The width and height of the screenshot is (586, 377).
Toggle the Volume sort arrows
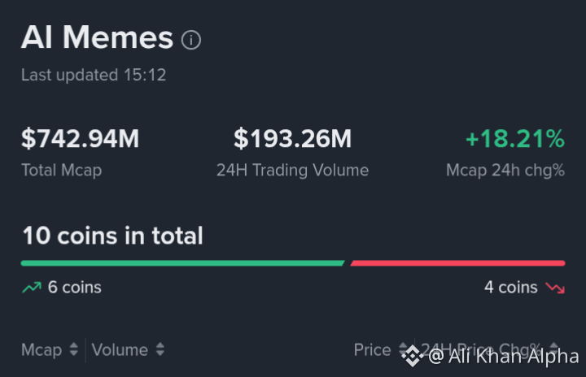click(x=160, y=349)
